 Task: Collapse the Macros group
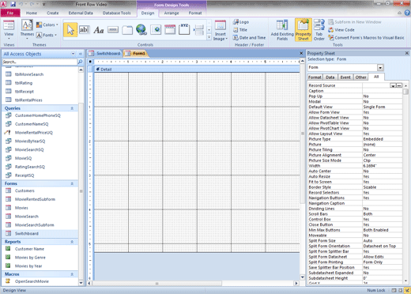tap(72, 274)
